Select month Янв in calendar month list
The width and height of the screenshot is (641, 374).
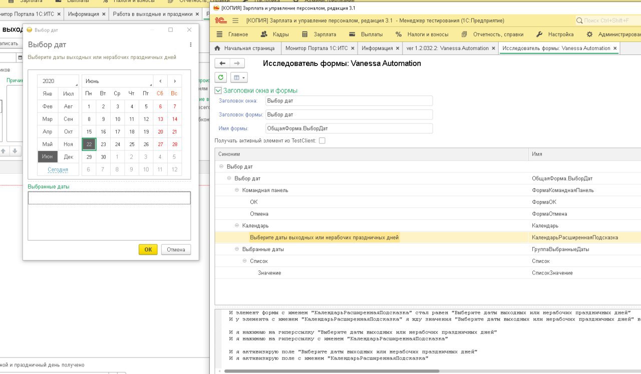tap(48, 93)
